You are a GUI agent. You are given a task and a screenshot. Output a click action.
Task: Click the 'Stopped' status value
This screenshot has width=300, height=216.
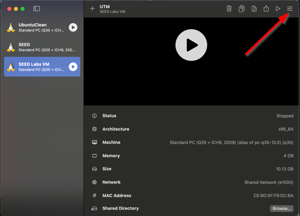click(x=285, y=116)
